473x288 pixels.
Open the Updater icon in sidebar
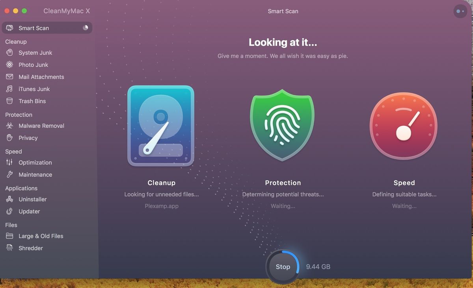[x=10, y=211]
